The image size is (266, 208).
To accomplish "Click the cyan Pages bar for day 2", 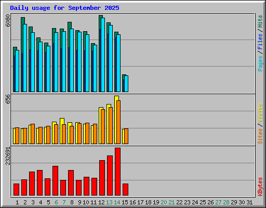I will tap(25, 58).
